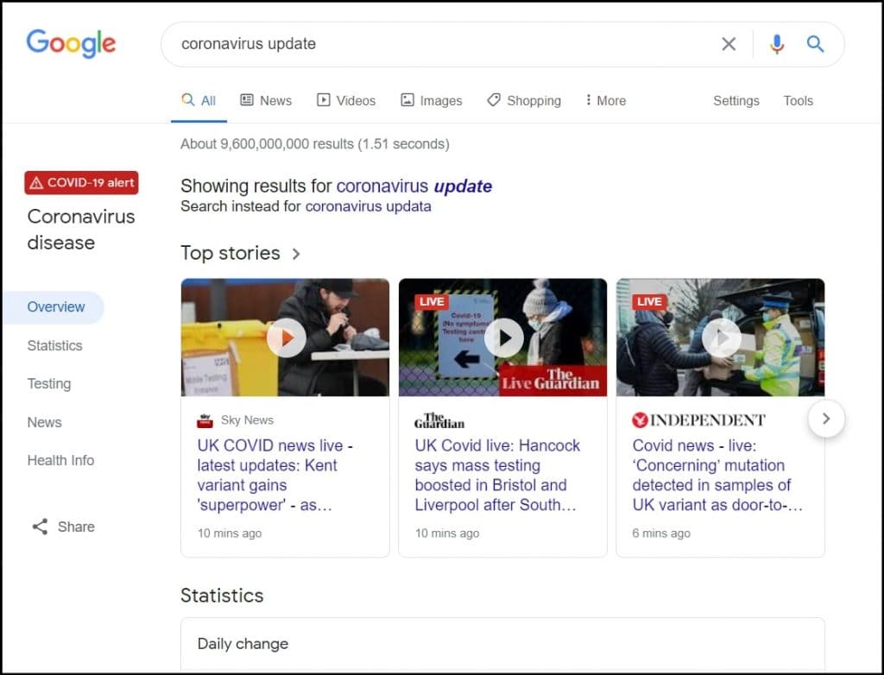The width and height of the screenshot is (884, 675).
Task: Submit search with the magnifying glass icon
Action: click(x=815, y=44)
